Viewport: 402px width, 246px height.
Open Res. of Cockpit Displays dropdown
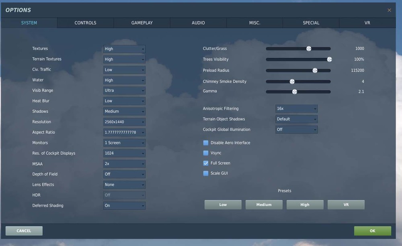(x=124, y=153)
